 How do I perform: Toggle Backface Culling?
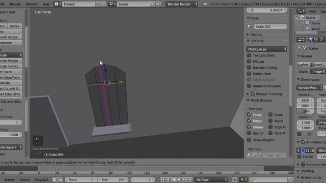[x=249, y=68]
